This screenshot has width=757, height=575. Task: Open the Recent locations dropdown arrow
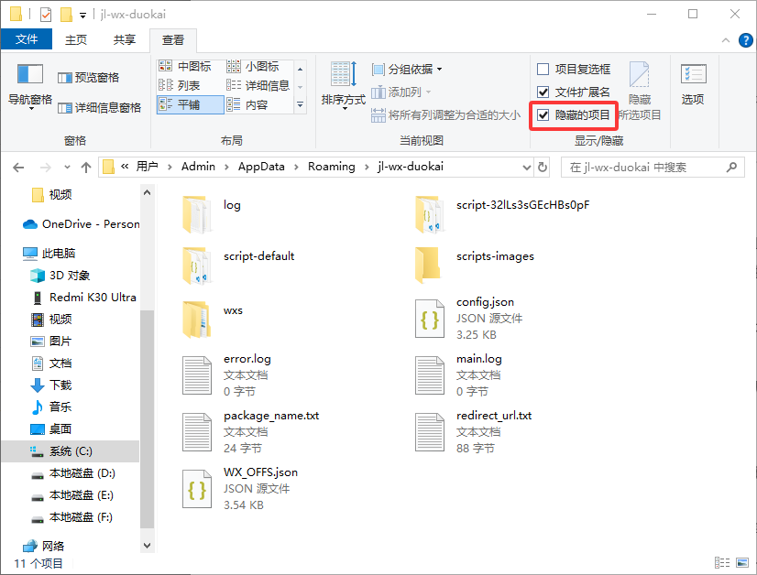coord(67,168)
